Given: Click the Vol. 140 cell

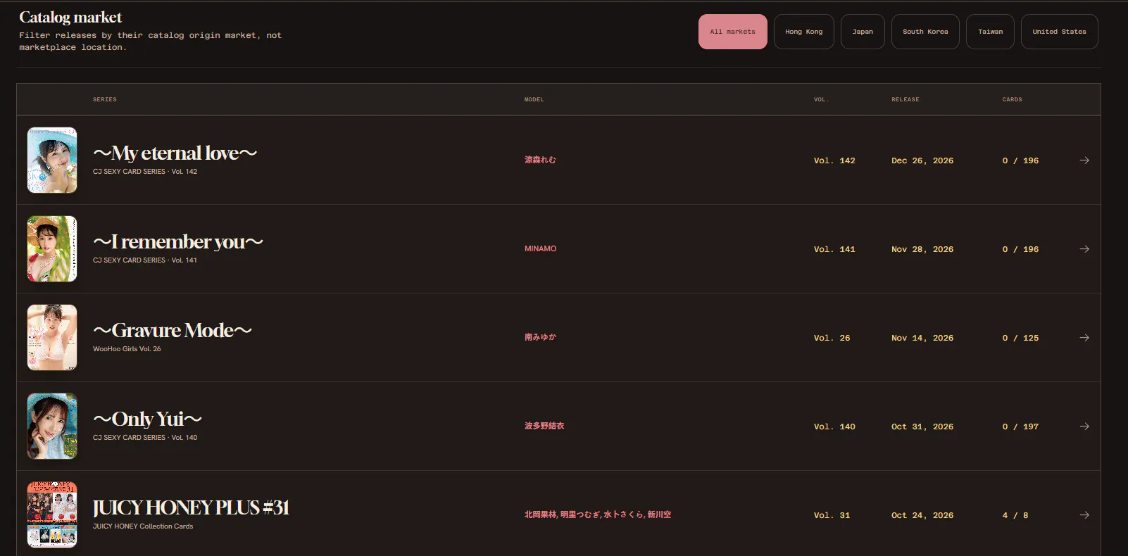Looking at the screenshot, I should pyautogui.click(x=834, y=427).
